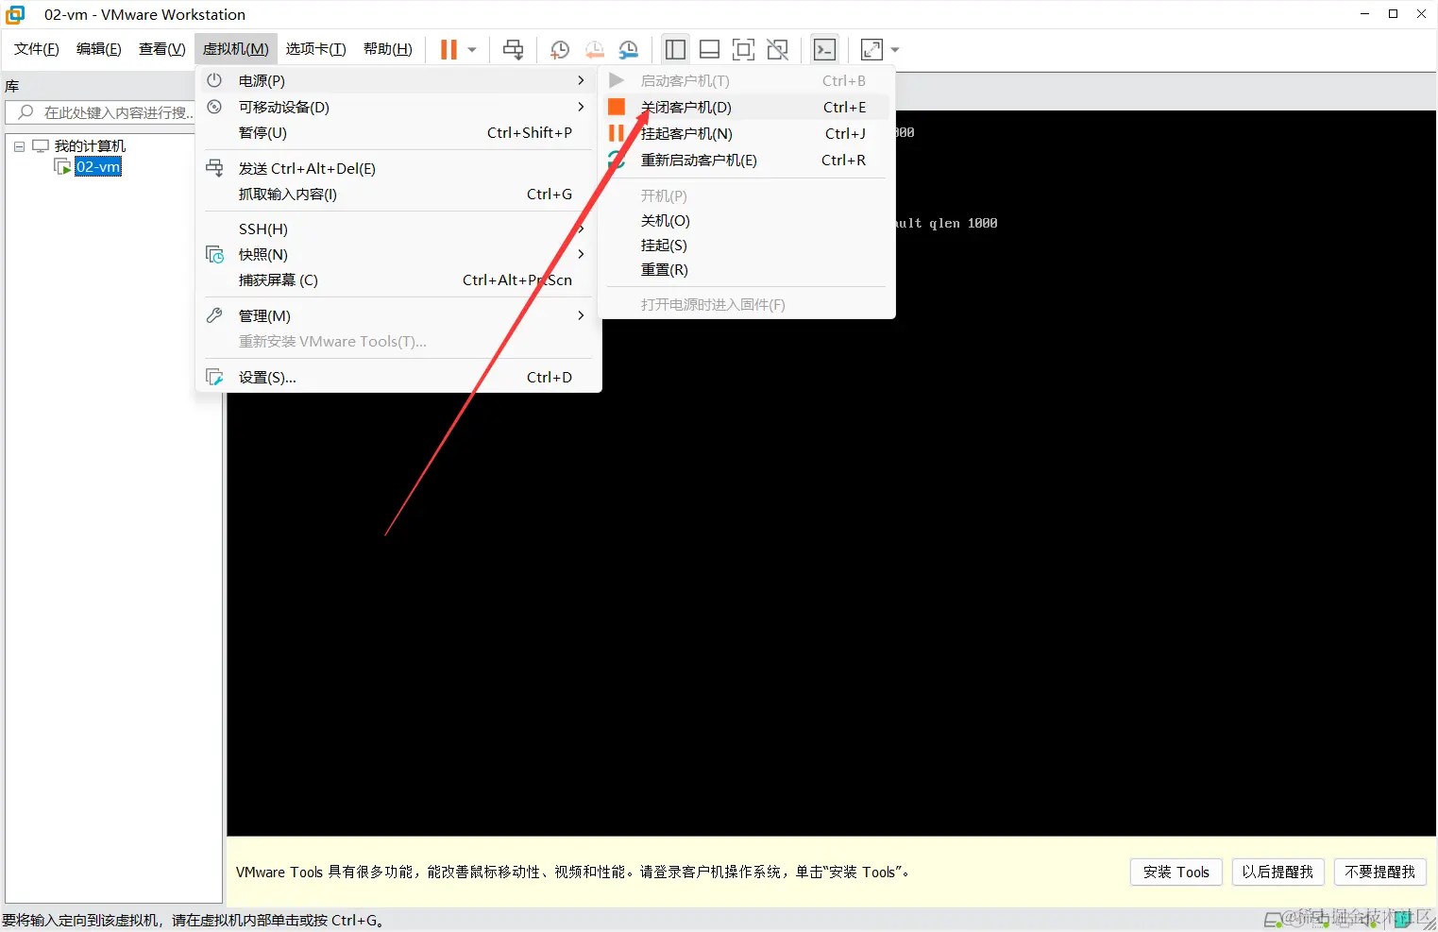Select 挂起客户机(N) in power submenu
The height and width of the screenshot is (932, 1438).
click(746, 133)
